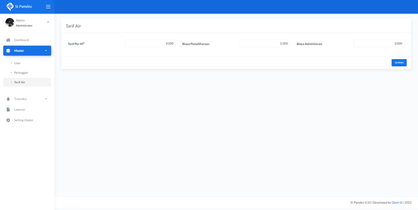Focus the Biaya Pemeliharaan input field
Screen dimensions: 418x210
[265, 44]
